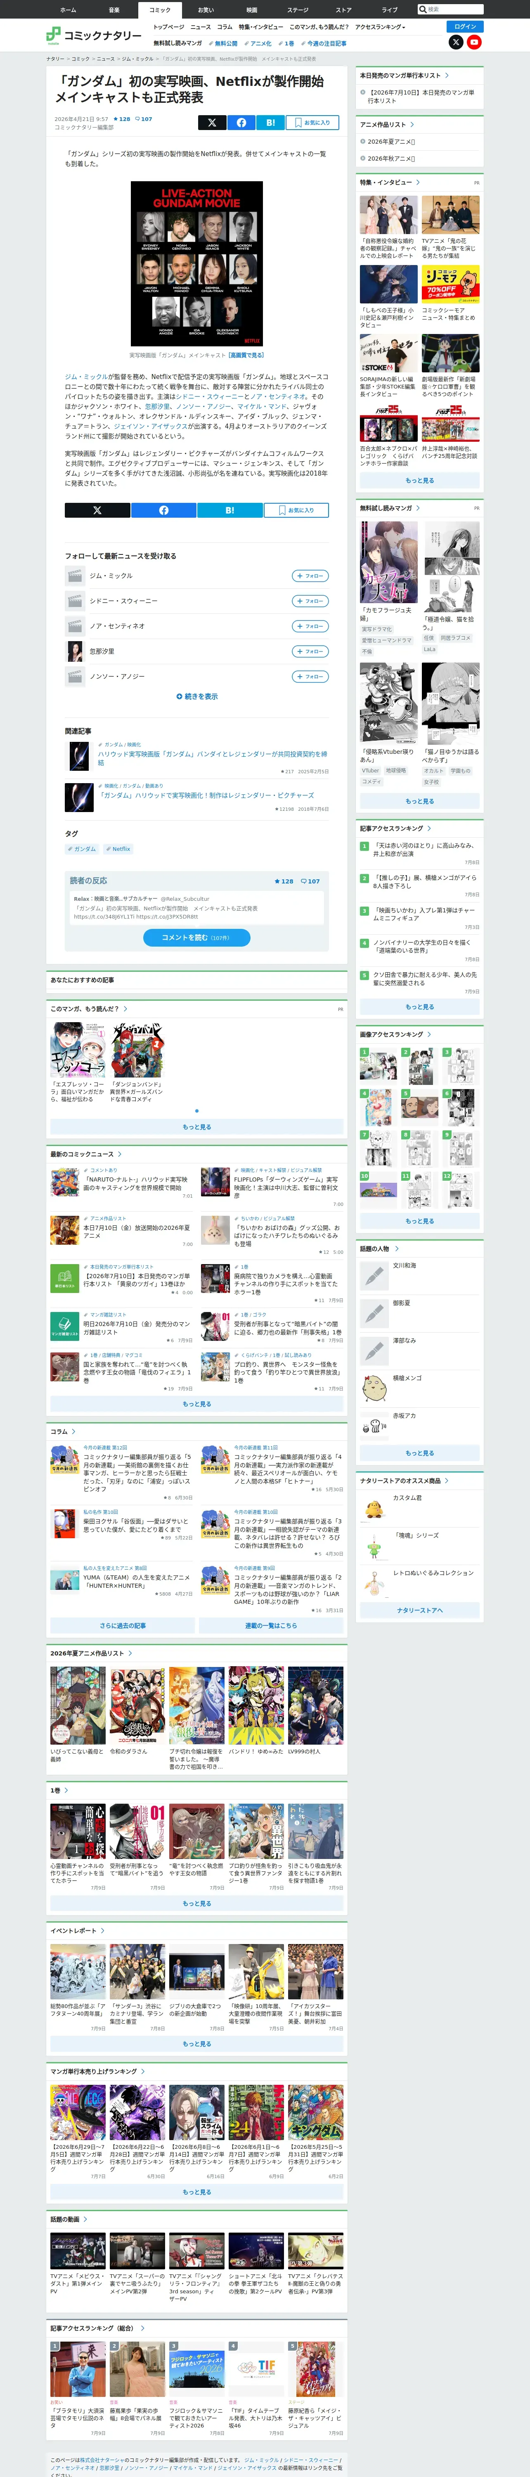Open the YouTube icon in the header
Image resolution: width=530 pixels, height=2477 pixels.
[474, 42]
